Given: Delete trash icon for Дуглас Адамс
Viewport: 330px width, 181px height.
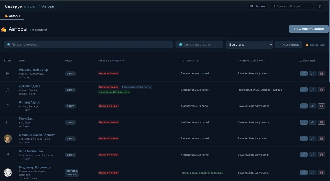Looking at the screenshot, I should pyautogui.click(x=321, y=90).
